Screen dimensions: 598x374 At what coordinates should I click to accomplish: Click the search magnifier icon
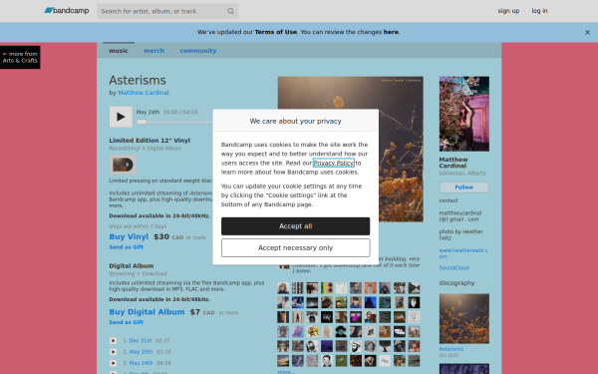pyautogui.click(x=230, y=11)
